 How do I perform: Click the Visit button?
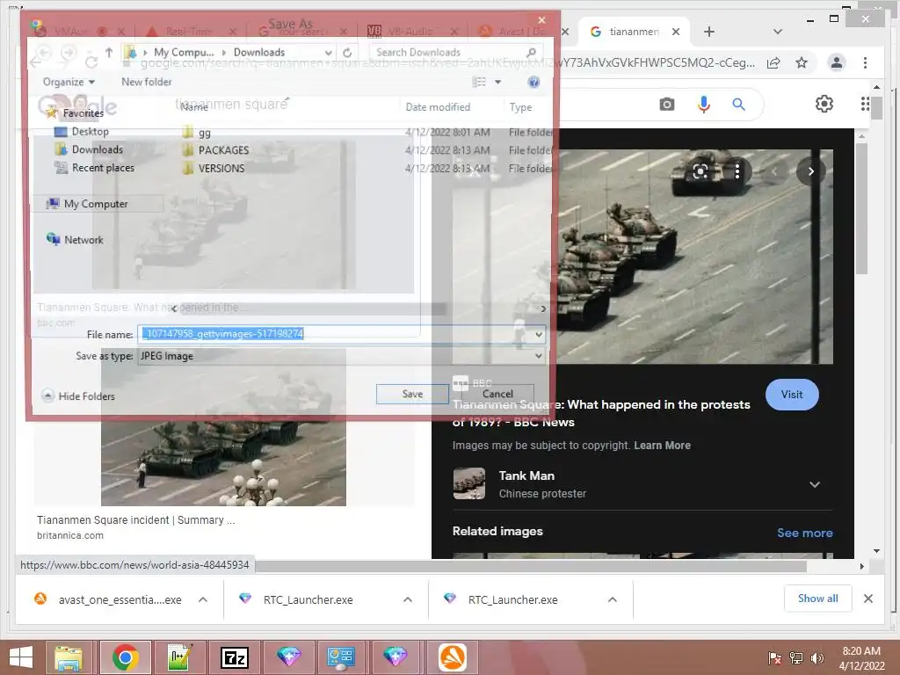click(x=792, y=395)
